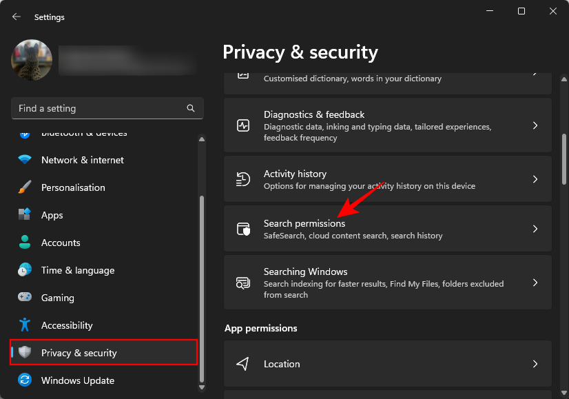Viewport: 569px width, 399px height.
Task: Maximize the Settings window
Action: [x=521, y=11]
